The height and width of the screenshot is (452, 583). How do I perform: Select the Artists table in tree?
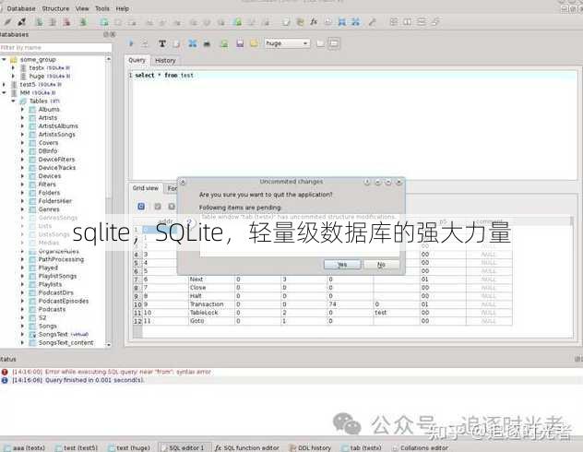click(48, 117)
